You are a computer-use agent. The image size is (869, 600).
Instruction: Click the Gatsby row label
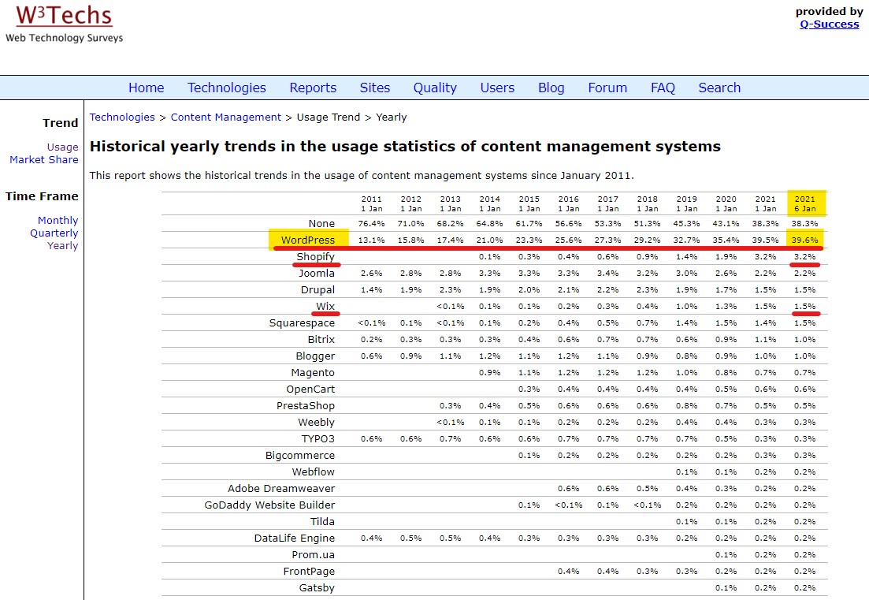click(317, 588)
